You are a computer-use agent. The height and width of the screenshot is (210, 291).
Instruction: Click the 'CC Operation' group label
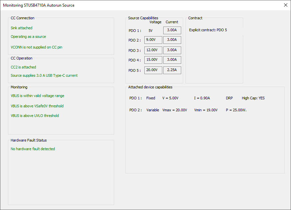pyautogui.click(x=22, y=58)
